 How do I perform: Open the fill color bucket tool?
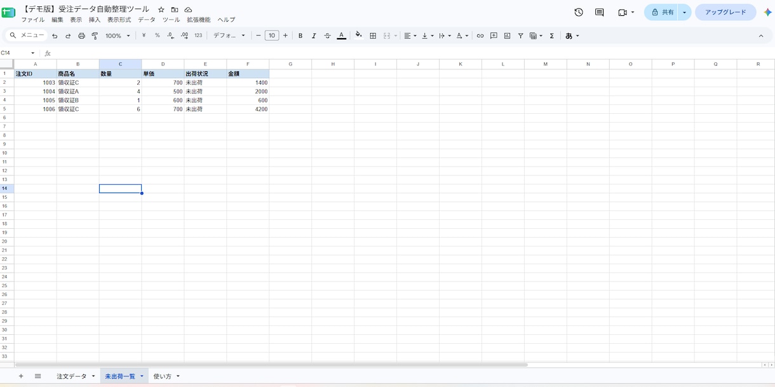pos(358,36)
